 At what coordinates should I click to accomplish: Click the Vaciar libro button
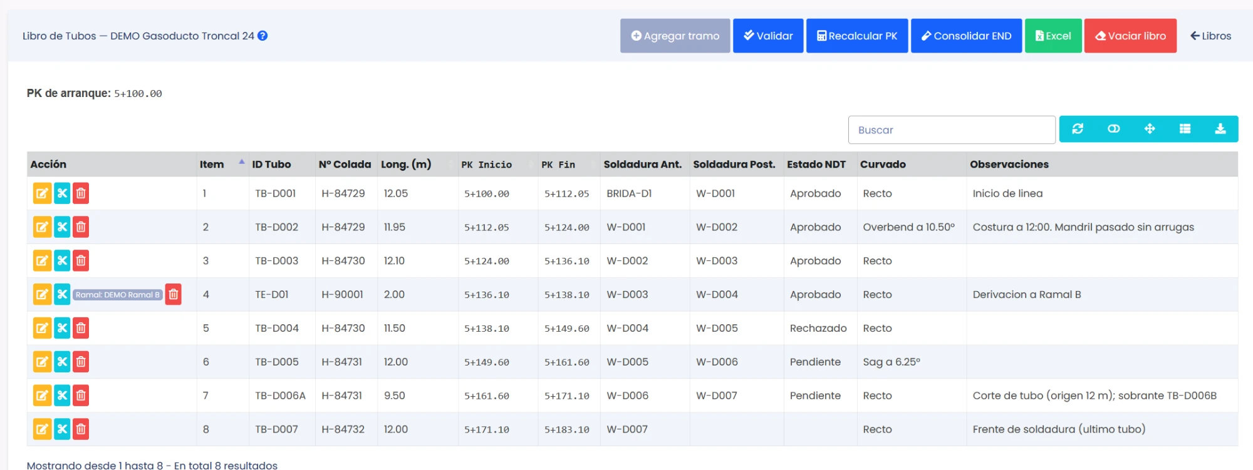click(x=1130, y=36)
